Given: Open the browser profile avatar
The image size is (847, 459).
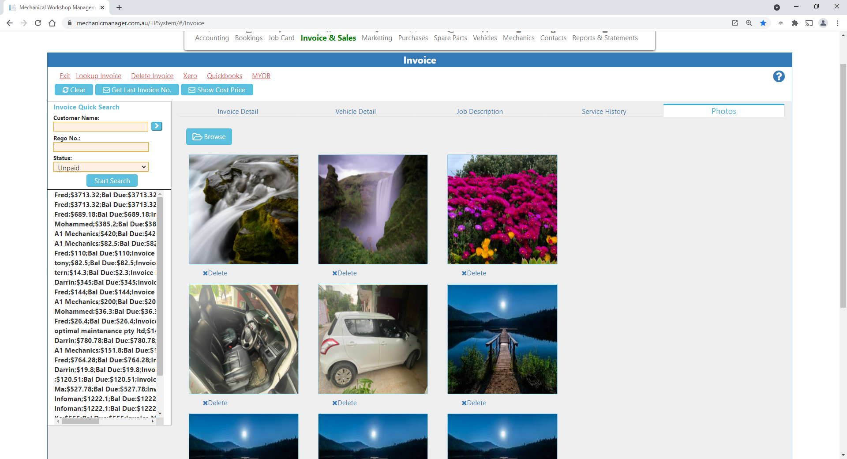Looking at the screenshot, I should click(x=823, y=23).
